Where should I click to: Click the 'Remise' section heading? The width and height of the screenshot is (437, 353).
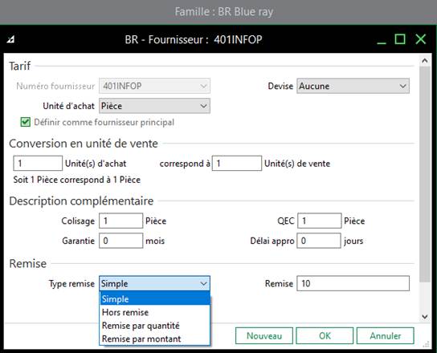click(x=28, y=263)
